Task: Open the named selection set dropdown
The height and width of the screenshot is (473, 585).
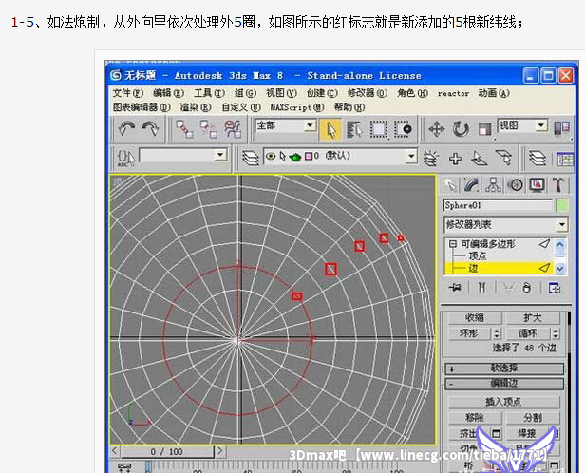Action: tap(183, 155)
